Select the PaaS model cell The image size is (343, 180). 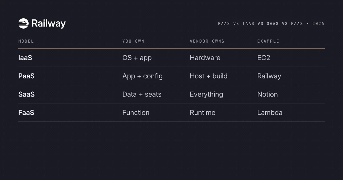tap(26, 76)
